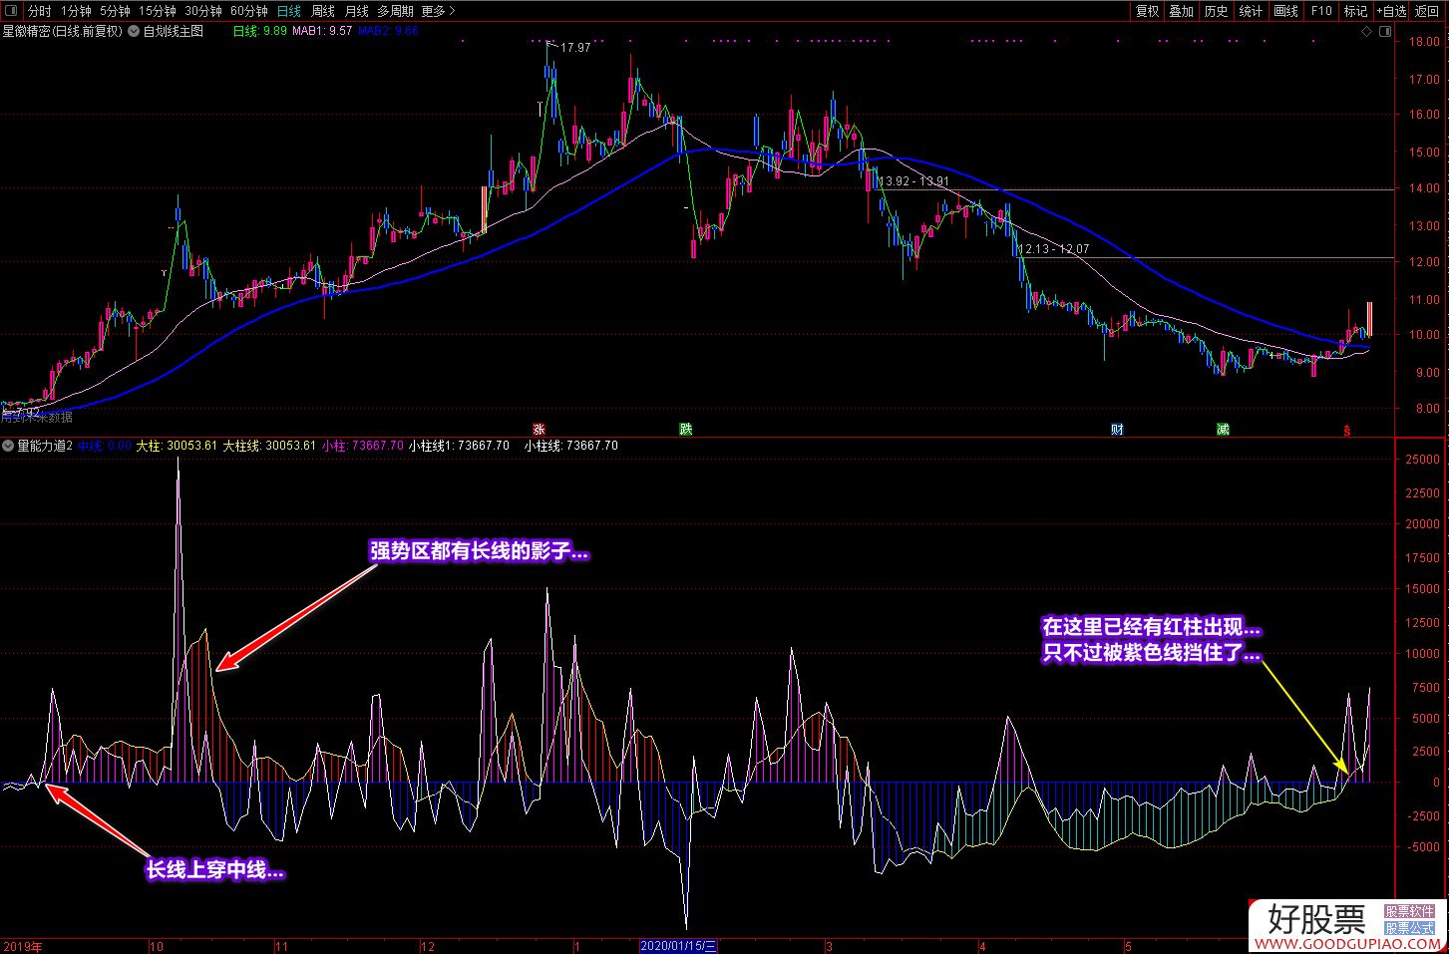Screen dimensions: 1449x954
Task: Click stock title 星徽精密(日线.前复权)
Action: (62, 31)
